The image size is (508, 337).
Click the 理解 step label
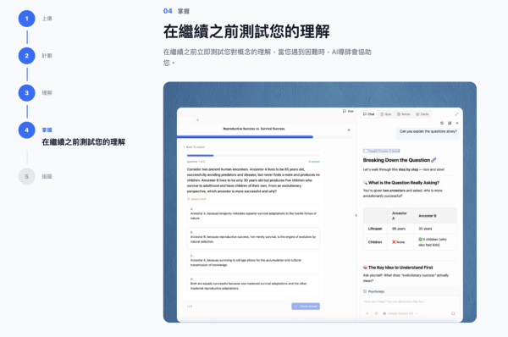pyautogui.click(x=47, y=92)
